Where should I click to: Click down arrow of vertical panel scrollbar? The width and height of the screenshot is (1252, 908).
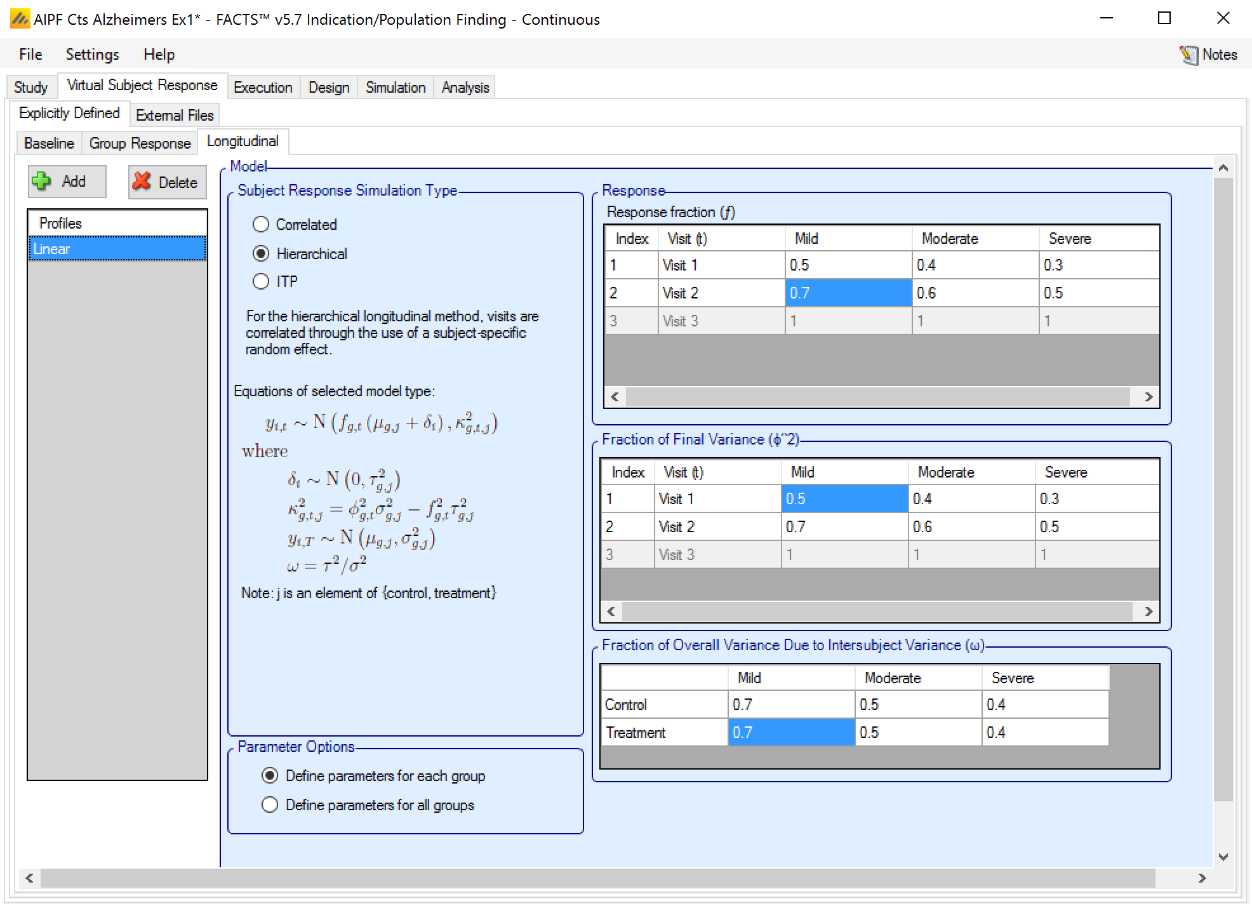click(x=1223, y=857)
